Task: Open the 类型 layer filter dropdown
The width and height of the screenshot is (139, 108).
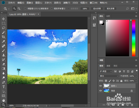Action: tap(105, 71)
